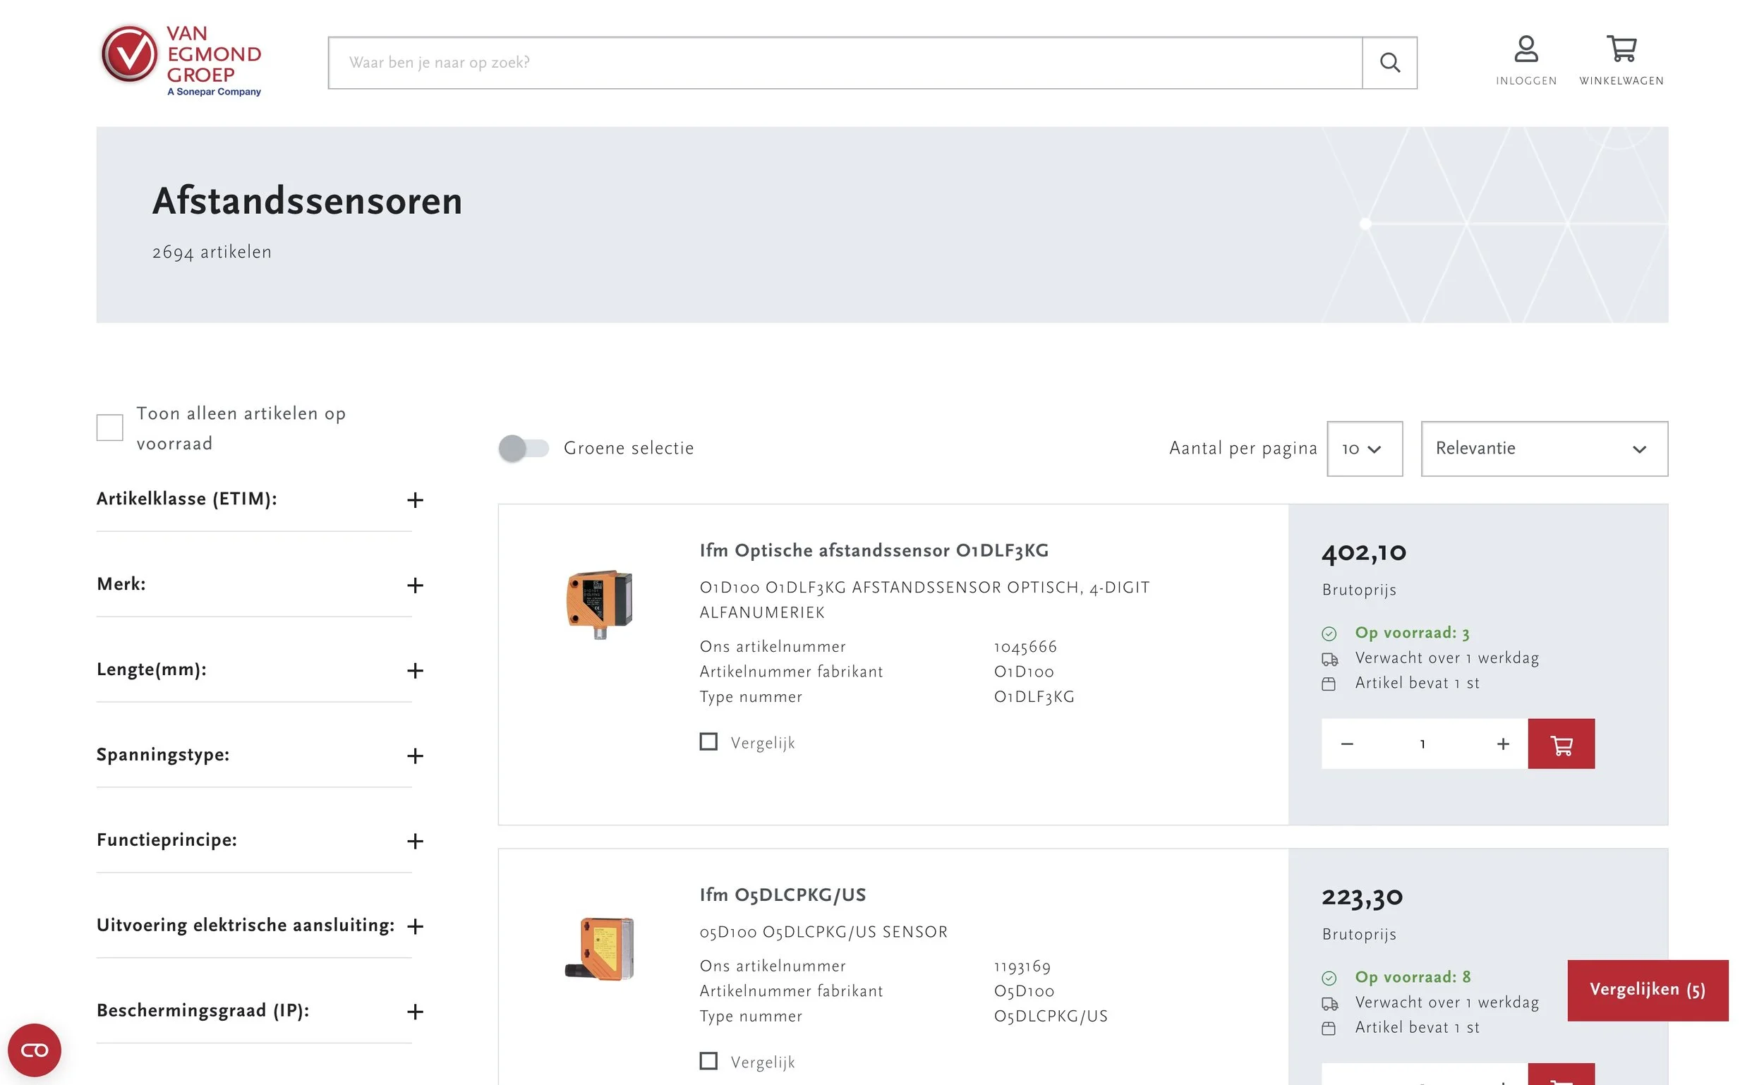The image size is (1764, 1085).
Task: Click package icon beside 'Artikel bevat 1 st' for O1DLF3KG
Action: (x=1329, y=684)
